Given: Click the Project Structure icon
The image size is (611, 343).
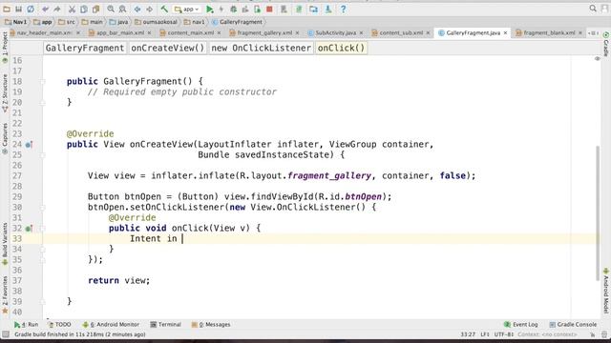Looking at the screenshot, I should pos(313,9).
